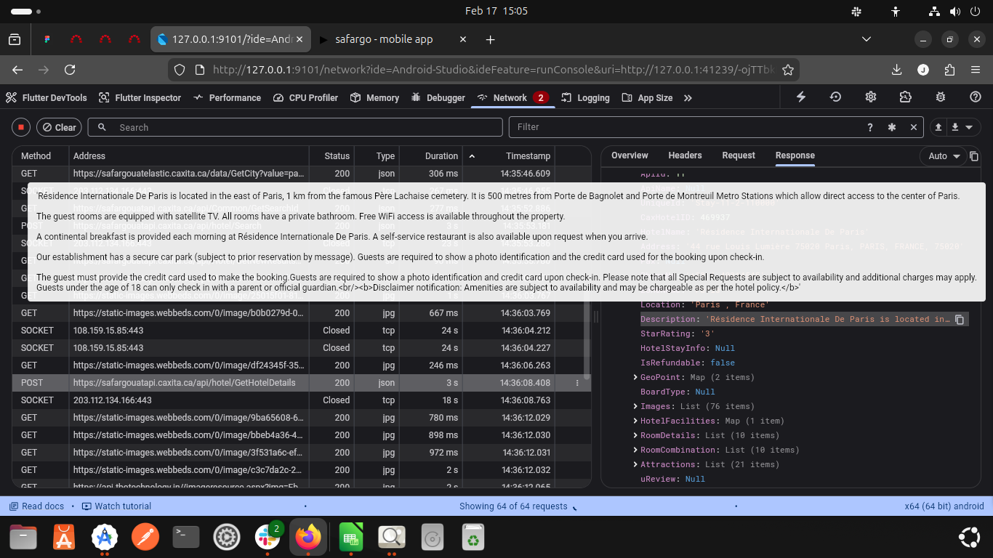Open the Auto response type dropdown
993x558 pixels.
tap(944, 156)
